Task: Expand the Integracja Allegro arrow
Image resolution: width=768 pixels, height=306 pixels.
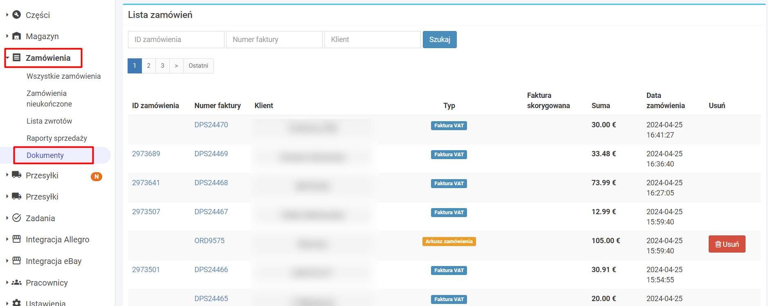Action: click(7, 239)
